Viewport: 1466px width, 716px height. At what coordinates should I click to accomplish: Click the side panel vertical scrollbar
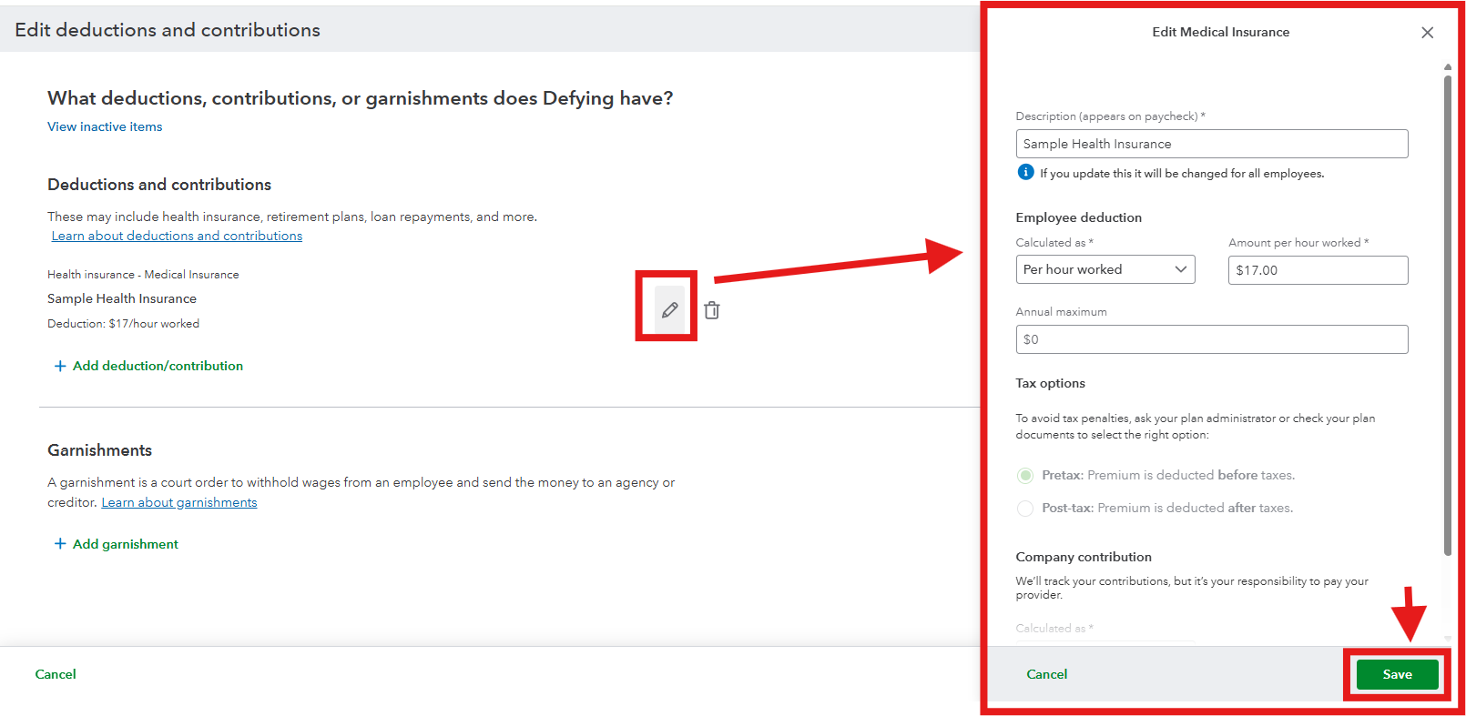tap(1448, 314)
